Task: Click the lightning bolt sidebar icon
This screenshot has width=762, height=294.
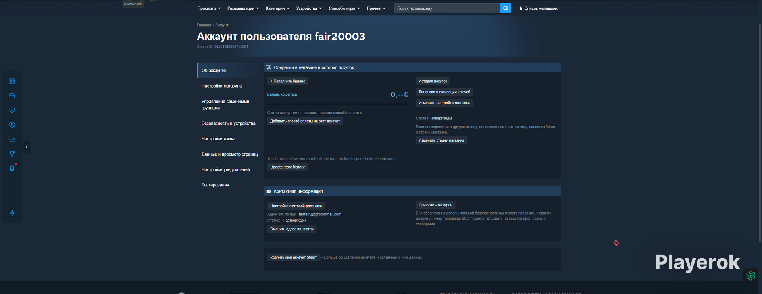Action: 12,213
